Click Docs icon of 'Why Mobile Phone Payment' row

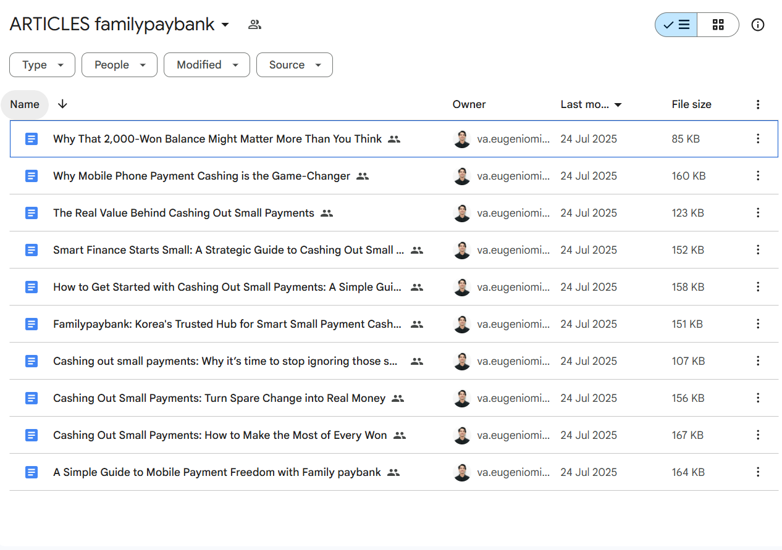pos(32,176)
